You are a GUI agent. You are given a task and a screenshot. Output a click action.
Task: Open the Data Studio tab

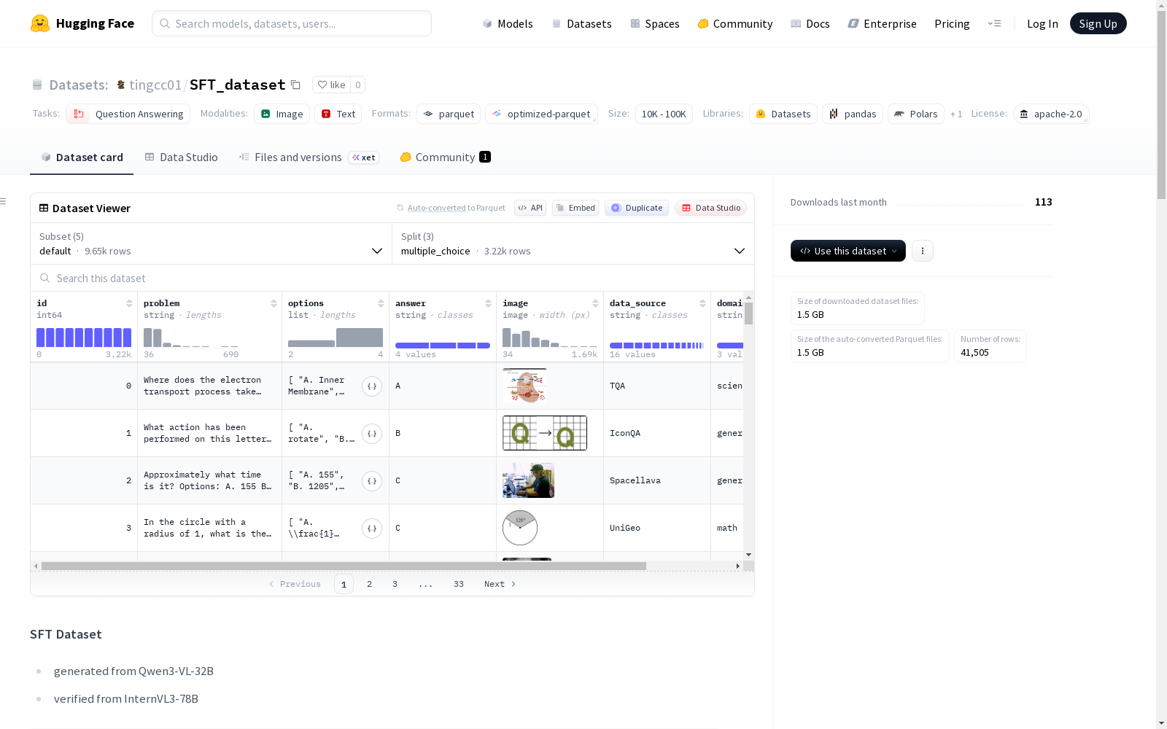coord(182,157)
